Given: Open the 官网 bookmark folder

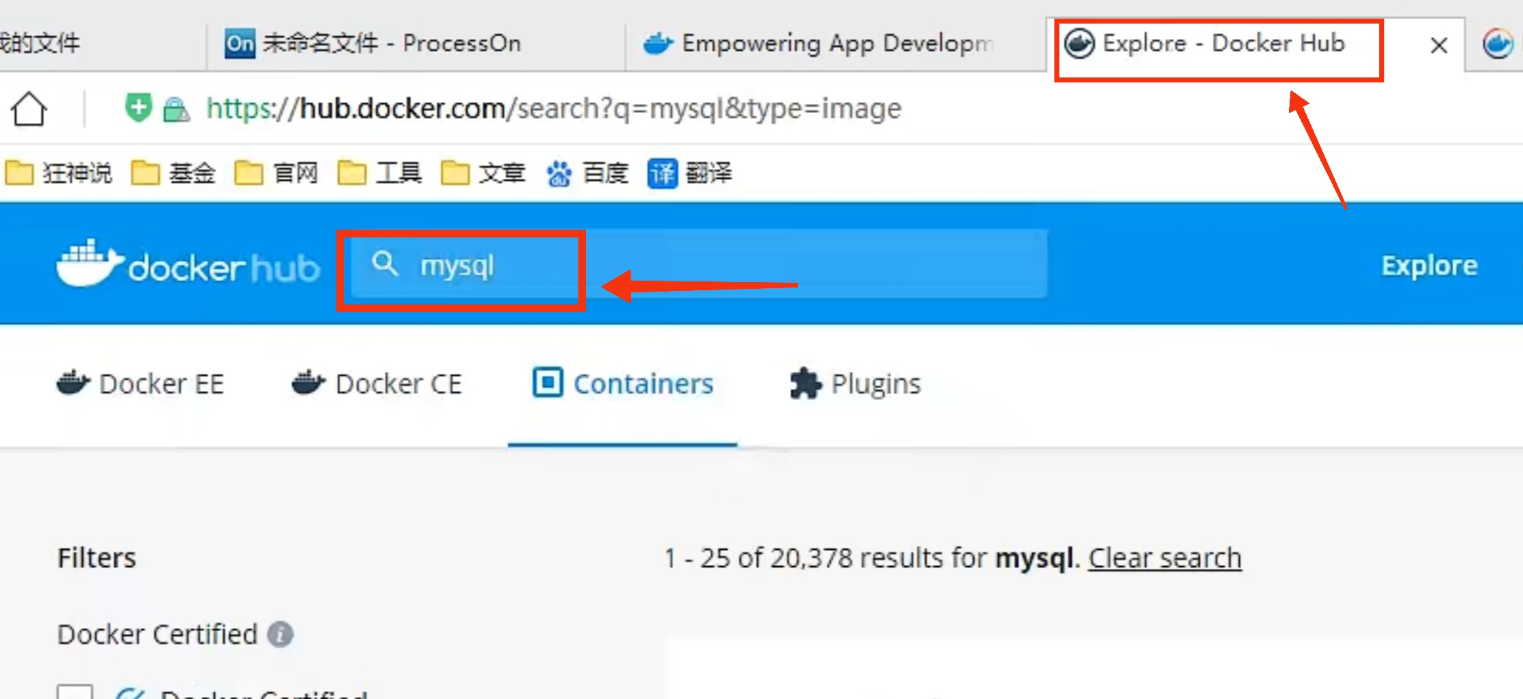Looking at the screenshot, I should [277, 173].
